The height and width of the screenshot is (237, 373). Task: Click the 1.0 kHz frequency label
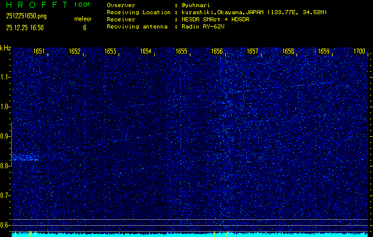5,107
